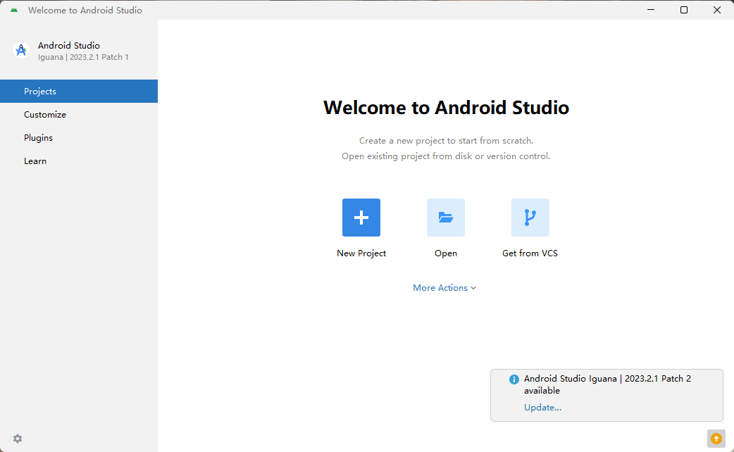Image resolution: width=734 pixels, height=452 pixels.
Task: Close the Welcome to Android Studio window
Action: (717, 10)
